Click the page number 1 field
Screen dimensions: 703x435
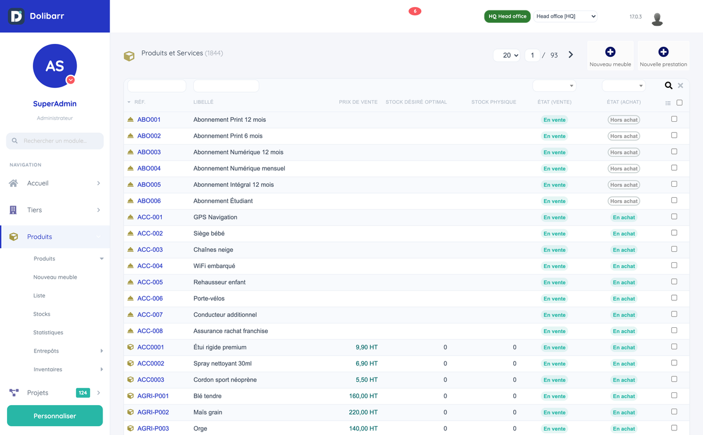[x=532, y=55]
